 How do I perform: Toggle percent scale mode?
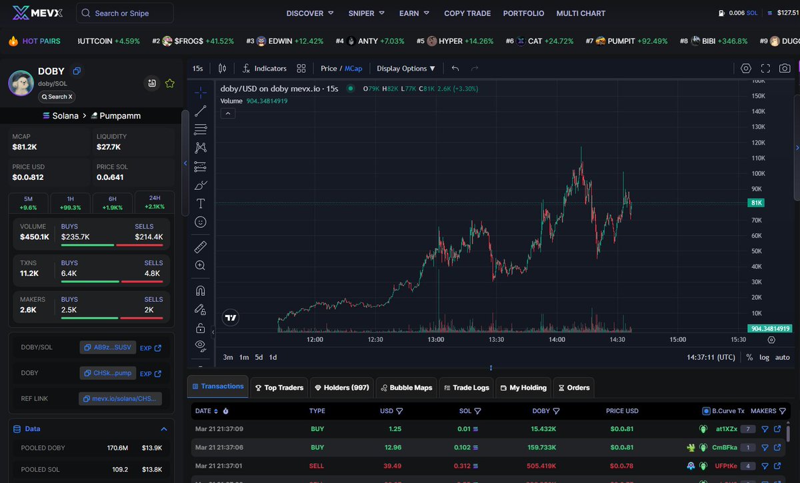(x=749, y=357)
